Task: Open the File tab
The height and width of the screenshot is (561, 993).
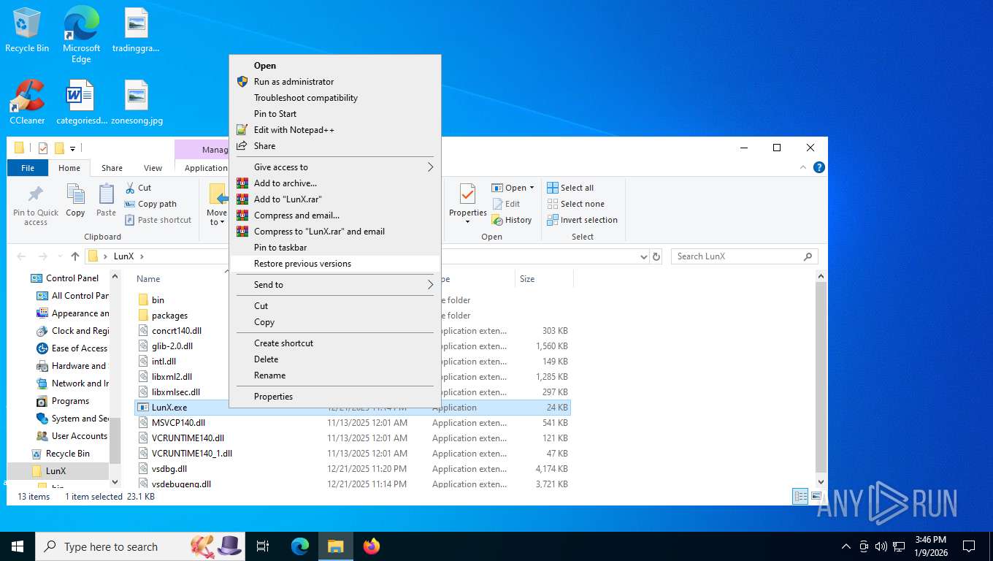Action: point(28,168)
